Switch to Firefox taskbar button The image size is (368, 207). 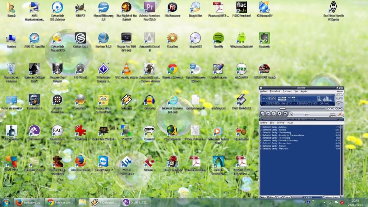click(x=29, y=202)
